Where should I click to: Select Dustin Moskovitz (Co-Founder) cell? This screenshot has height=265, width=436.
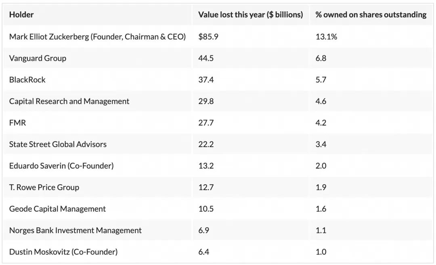click(63, 252)
